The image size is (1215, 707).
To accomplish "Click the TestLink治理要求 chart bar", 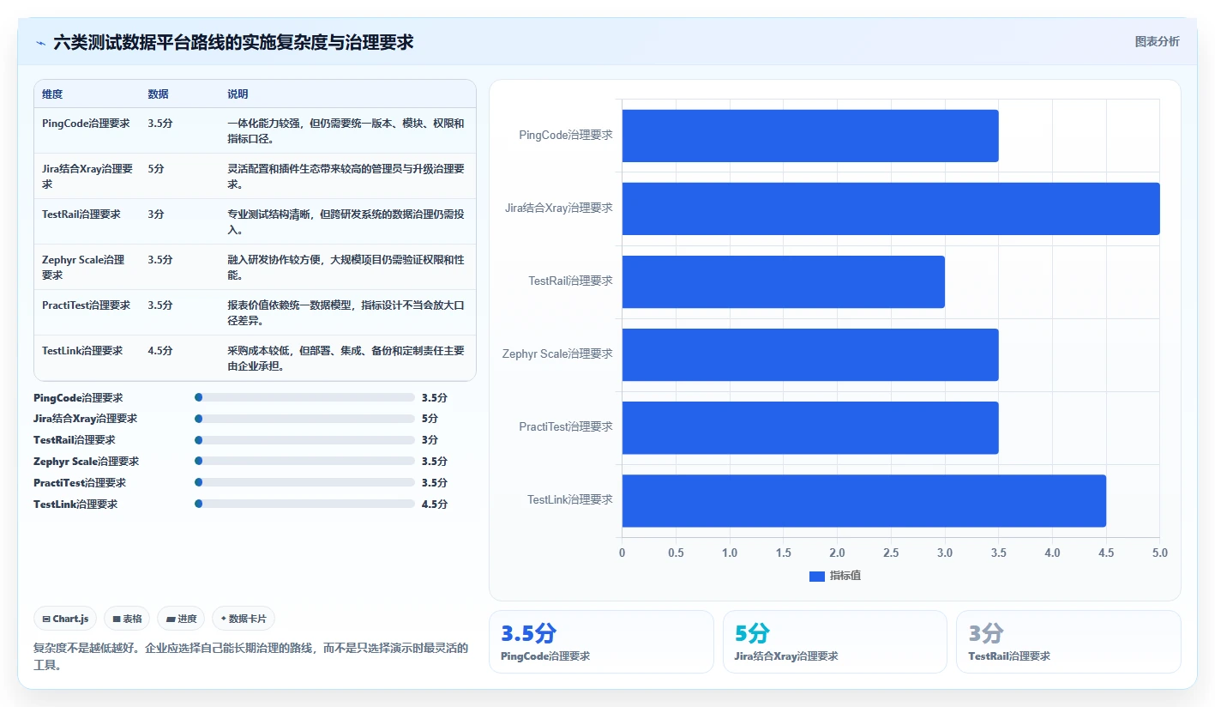I will click(x=864, y=500).
